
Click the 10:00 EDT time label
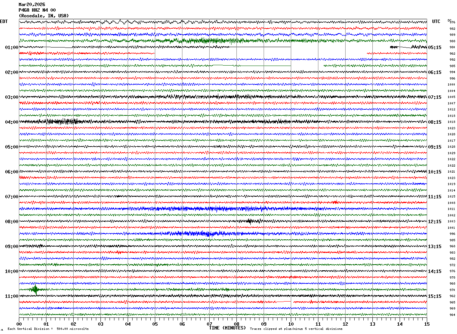click(x=12, y=271)
